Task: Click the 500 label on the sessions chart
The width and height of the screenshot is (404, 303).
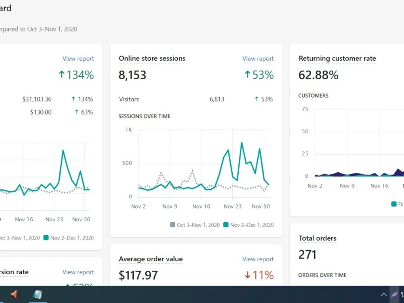Action: pos(127,163)
